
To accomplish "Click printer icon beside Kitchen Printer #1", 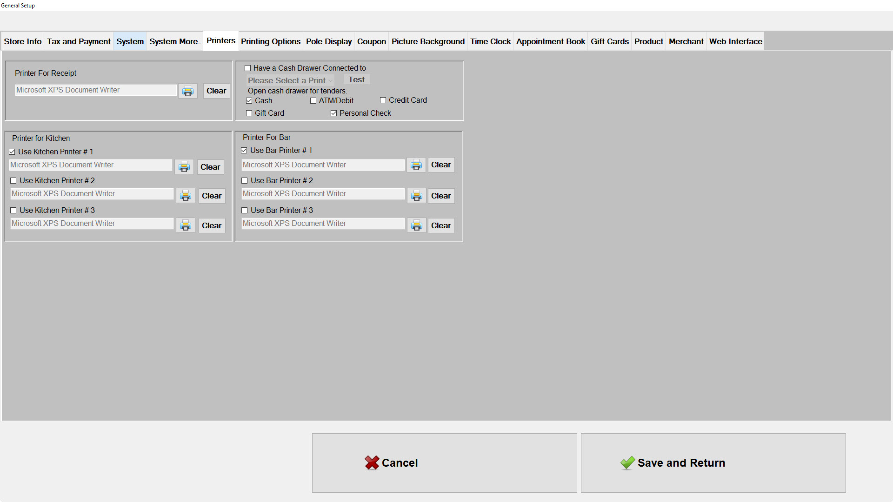I will [x=184, y=167].
